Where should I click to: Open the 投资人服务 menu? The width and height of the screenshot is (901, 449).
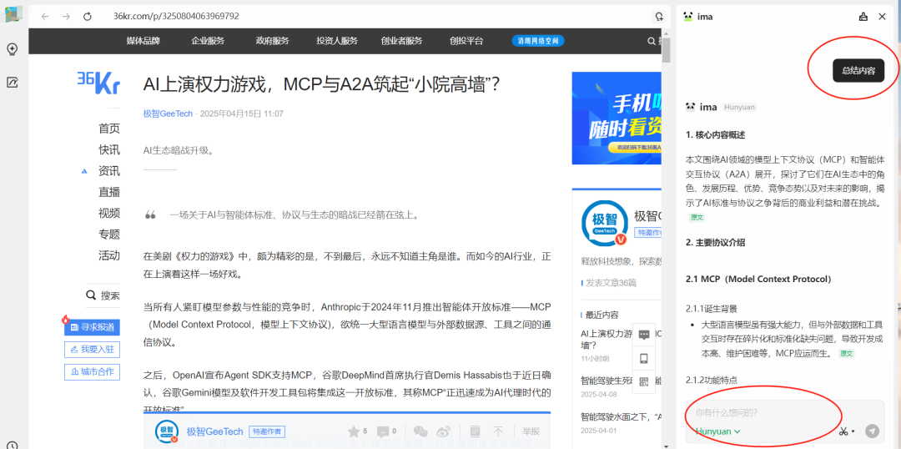337,41
